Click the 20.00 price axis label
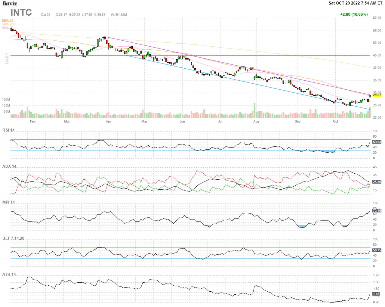The width and height of the screenshot is (385, 307). tap(377, 118)
